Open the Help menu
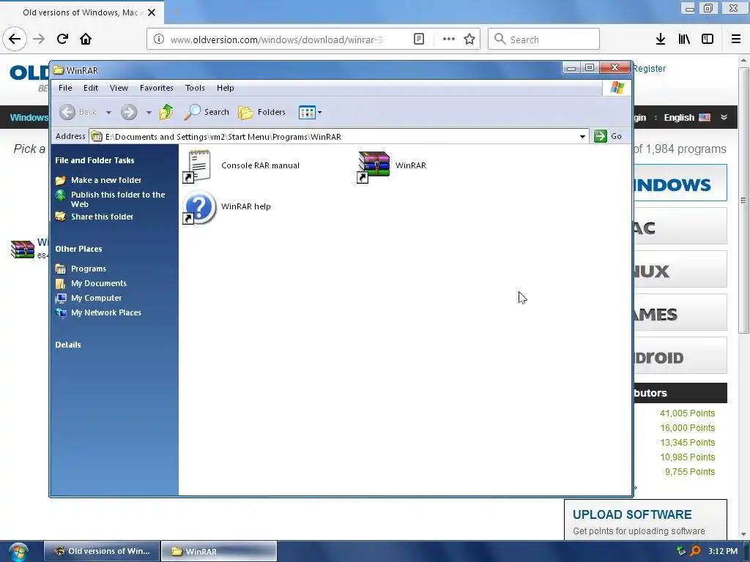Screen dimensions: 750x562 point(226,88)
